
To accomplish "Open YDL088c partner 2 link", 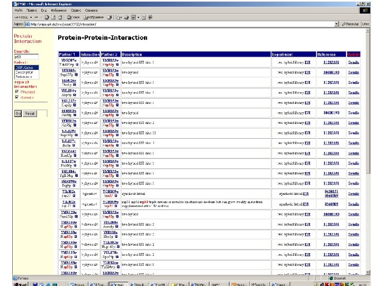I will click(x=111, y=222).
